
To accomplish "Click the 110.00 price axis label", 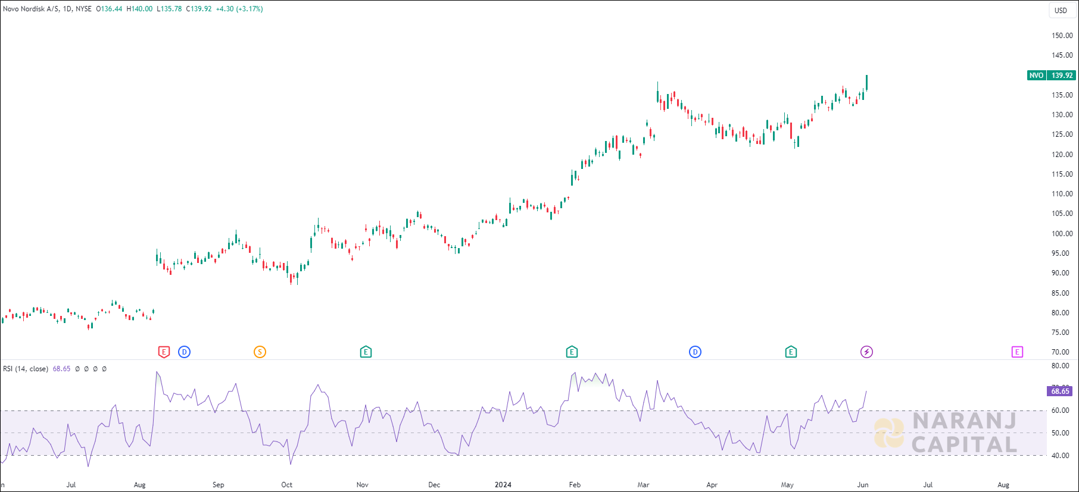I will [1062, 194].
